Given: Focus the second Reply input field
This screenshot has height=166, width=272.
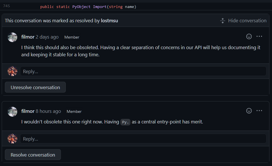Looking at the screenshot, I should 143,139.
